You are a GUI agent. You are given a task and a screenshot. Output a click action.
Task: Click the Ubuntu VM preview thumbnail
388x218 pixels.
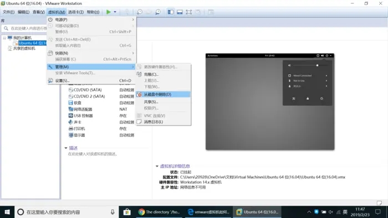click(x=270, y=101)
